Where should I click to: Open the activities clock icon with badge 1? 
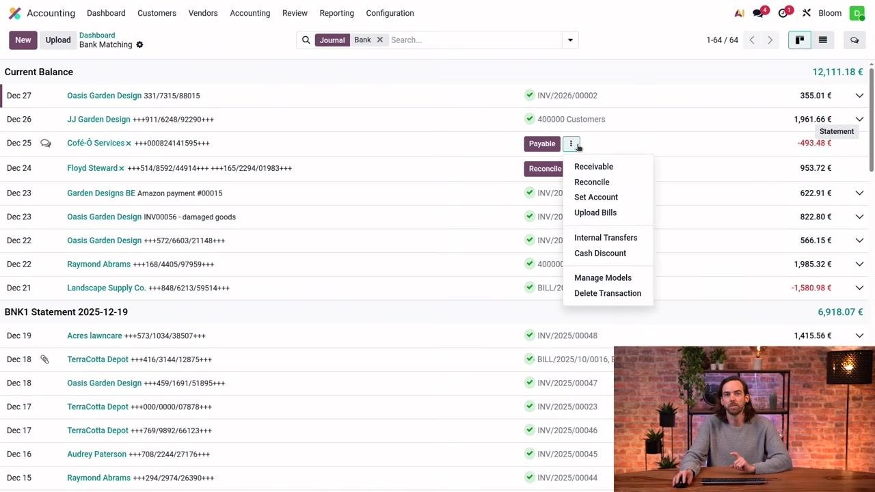[x=783, y=13]
